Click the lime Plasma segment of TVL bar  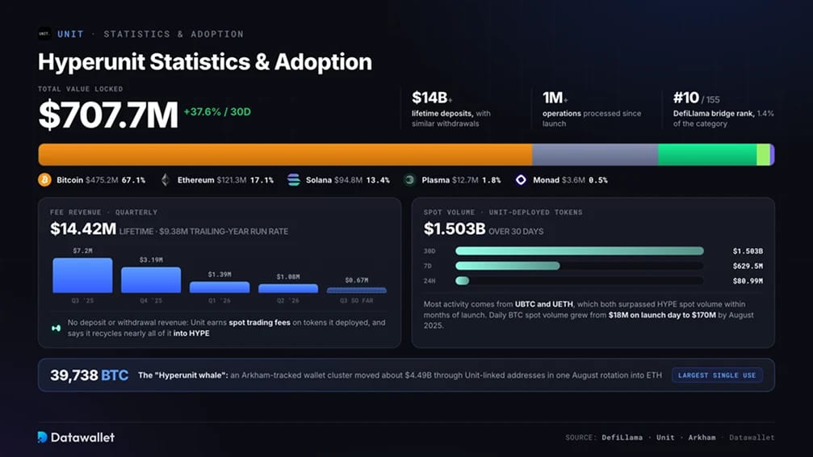(x=763, y=154)
